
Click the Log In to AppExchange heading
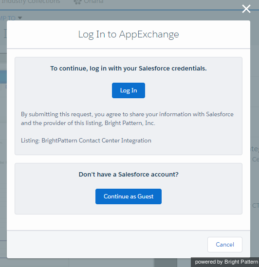pos(129,35)
